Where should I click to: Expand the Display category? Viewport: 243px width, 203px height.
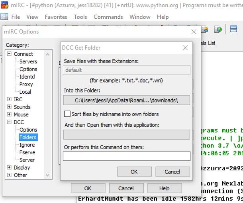click(x=9, y=167)
